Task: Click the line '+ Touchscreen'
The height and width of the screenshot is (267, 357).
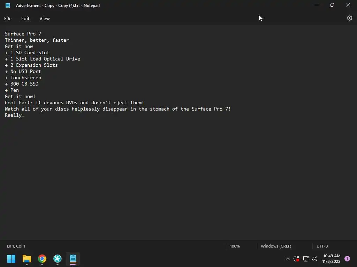Action: (x=23, y=78)
